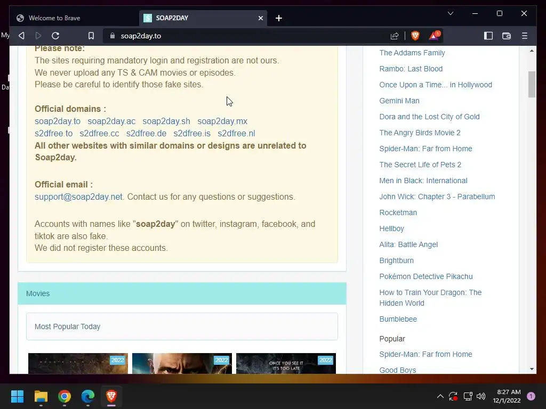Open the s2dfree.de domain link
Screen dimensions: 546x409
(146, 134)
